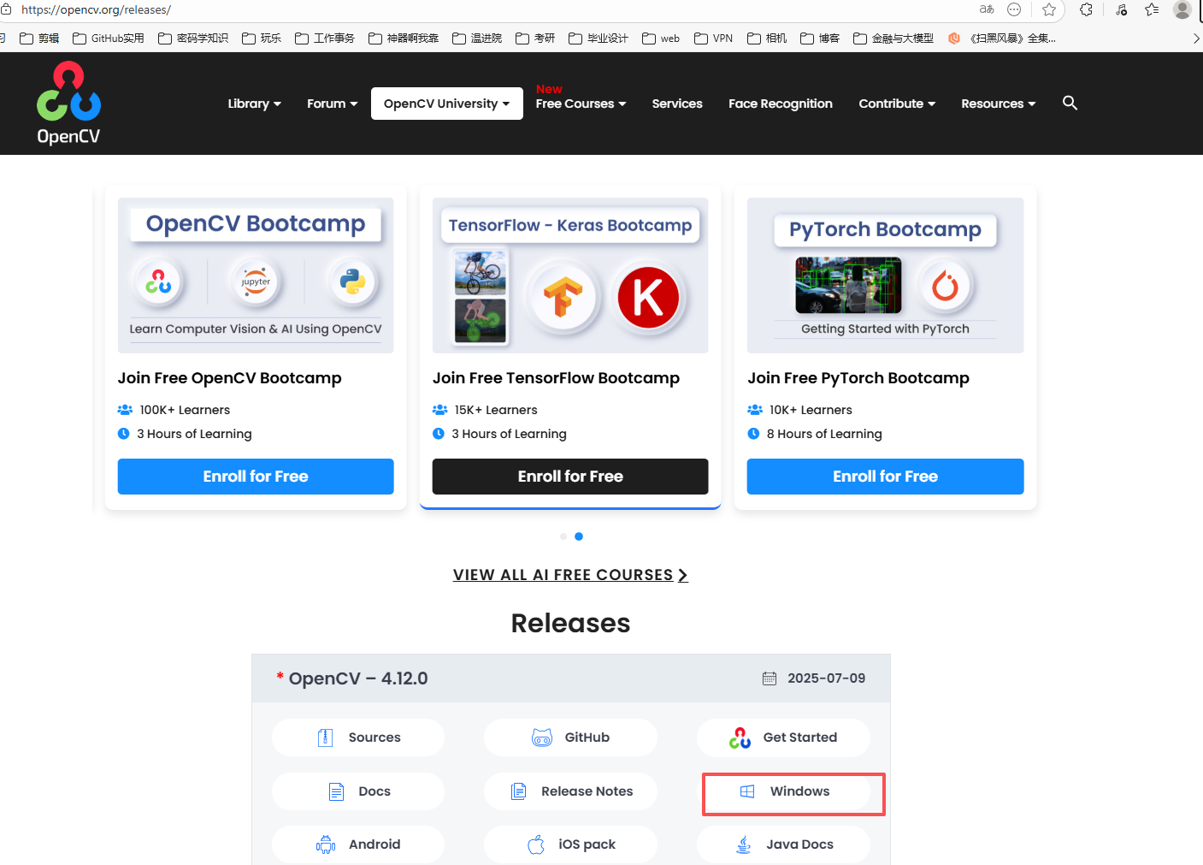Click clock icon next to 8 Hours of Learning
The image size is (1203, 865).
(x=753, y=434)
